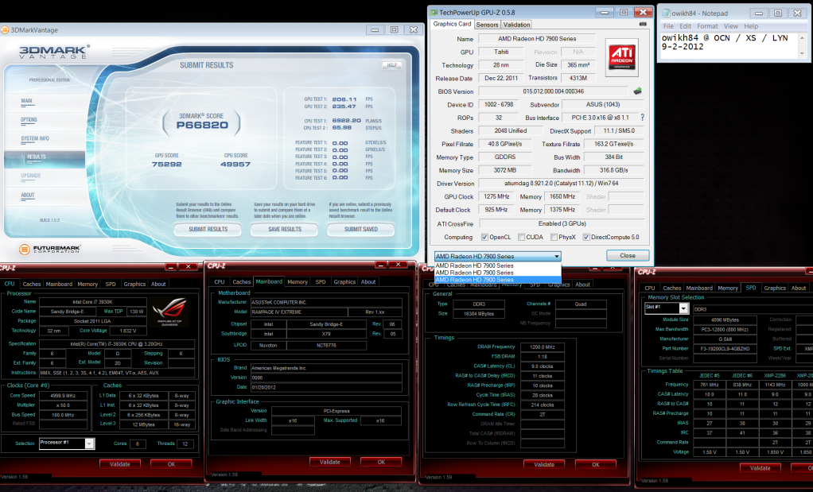
Task: Click the SUBMIT RESULTS button
Action: (x=208, y=229)
